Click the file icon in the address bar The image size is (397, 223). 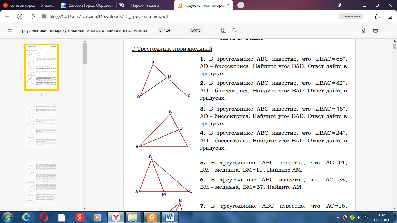(x=44, y=16)
